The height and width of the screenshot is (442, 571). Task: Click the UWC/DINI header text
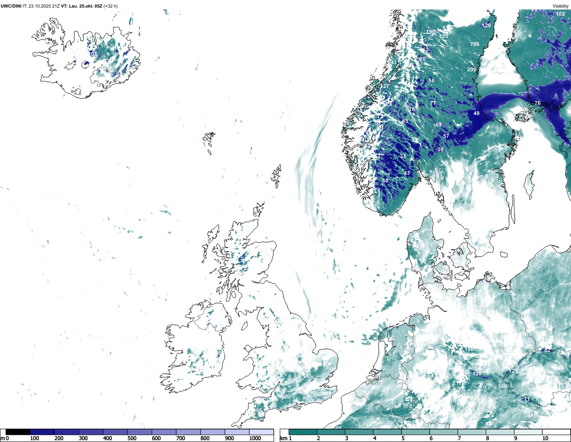11,6
